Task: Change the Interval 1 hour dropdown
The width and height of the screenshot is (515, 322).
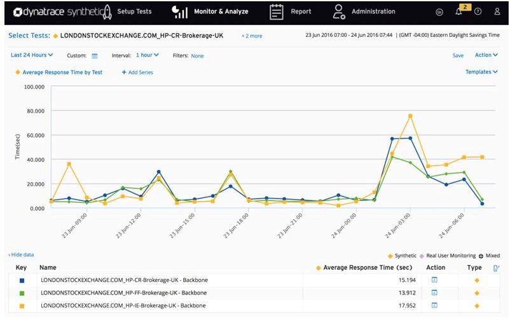Action: (148, 55)
